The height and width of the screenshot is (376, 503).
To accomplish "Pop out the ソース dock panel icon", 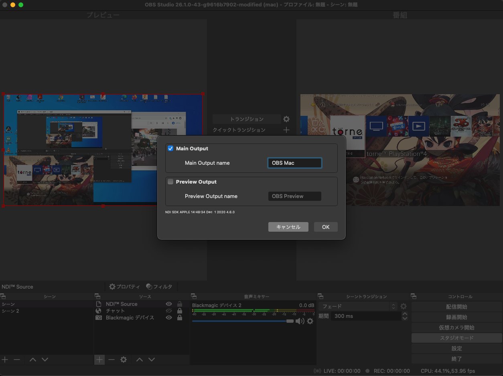I will click(97, 297).
